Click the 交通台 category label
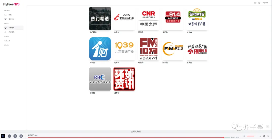Viewport: 272px width, 139px height. [116, 62]
